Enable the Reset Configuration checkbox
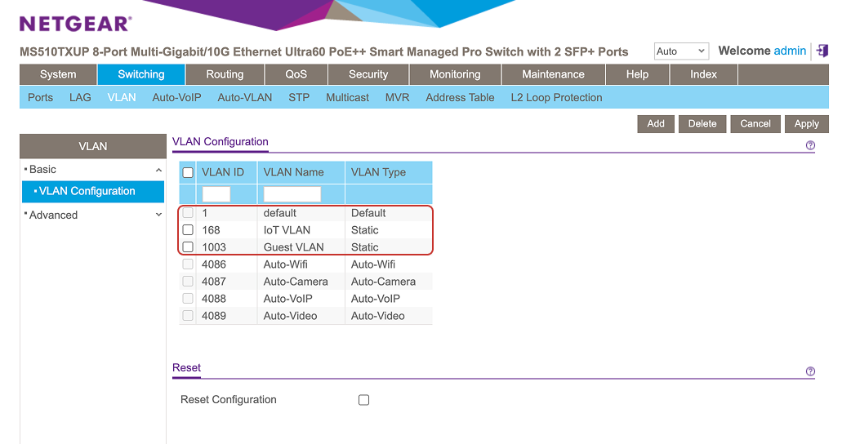 click(363, 400)
